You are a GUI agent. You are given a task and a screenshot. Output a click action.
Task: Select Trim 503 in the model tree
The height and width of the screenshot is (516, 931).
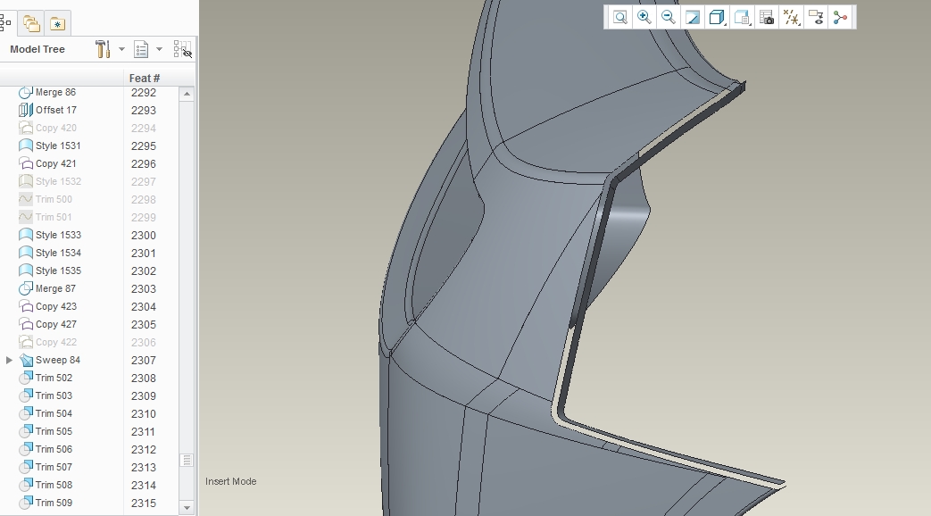tap(54, 395)
